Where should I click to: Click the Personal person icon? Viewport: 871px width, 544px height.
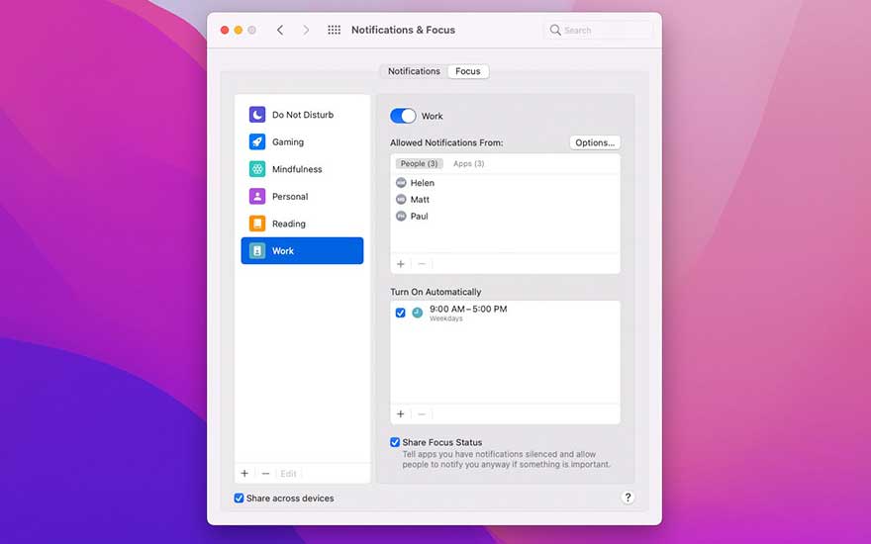(x=256, y=197)
